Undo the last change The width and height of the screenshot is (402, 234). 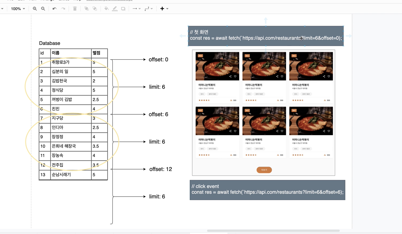click(55, 9)
